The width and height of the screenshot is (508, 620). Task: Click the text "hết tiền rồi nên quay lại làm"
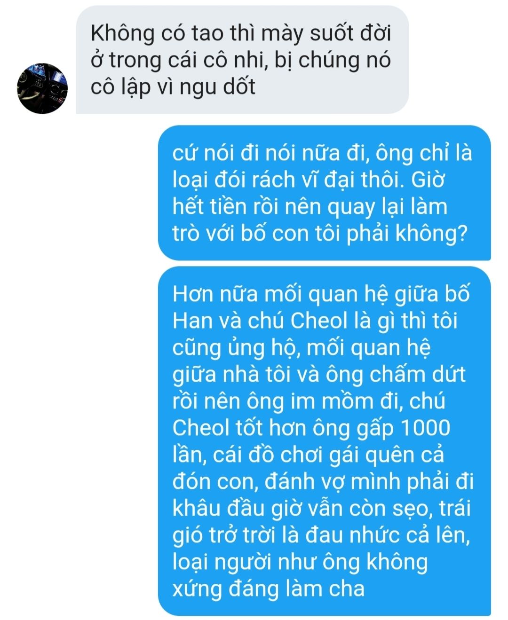pos(310,207)
